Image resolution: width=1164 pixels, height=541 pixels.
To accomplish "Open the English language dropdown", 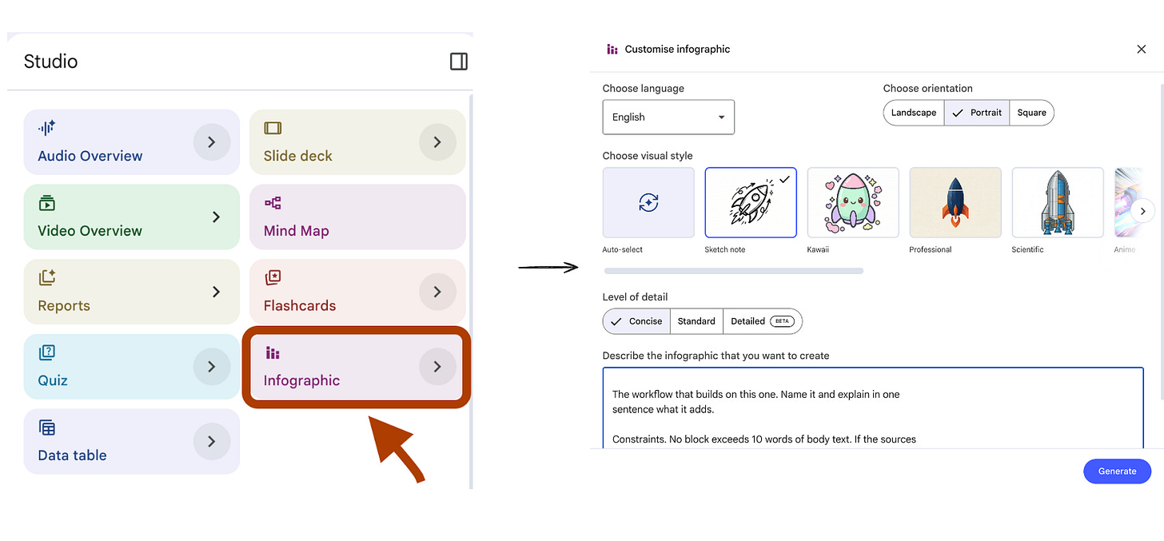I will coord(668,117).
